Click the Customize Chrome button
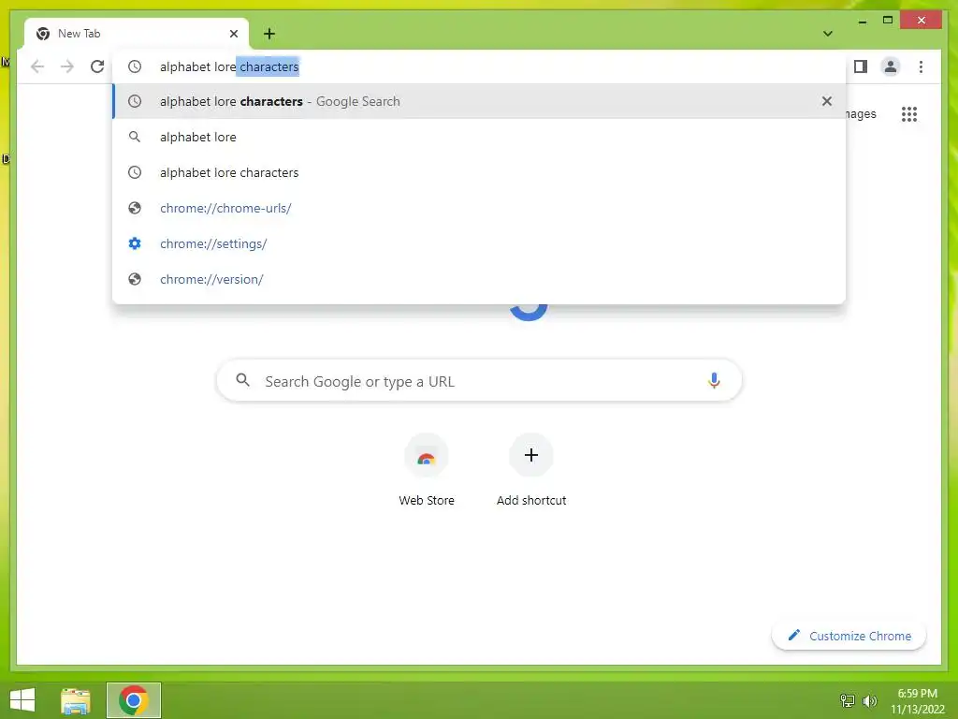958x719 pixels. pos(849,636)
